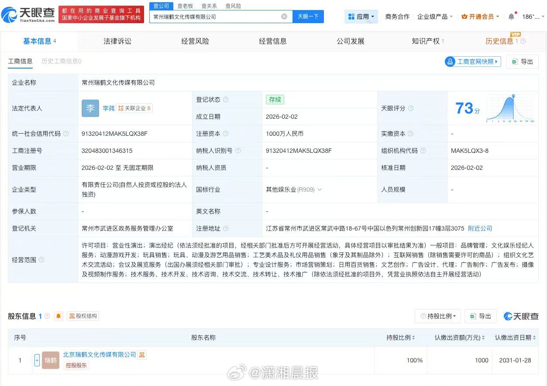Select the 查老板 search tab

click(x=185, y=6)
